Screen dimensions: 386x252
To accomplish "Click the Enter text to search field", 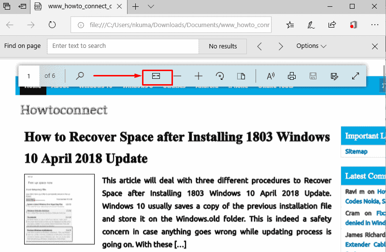I will (123, 46).
